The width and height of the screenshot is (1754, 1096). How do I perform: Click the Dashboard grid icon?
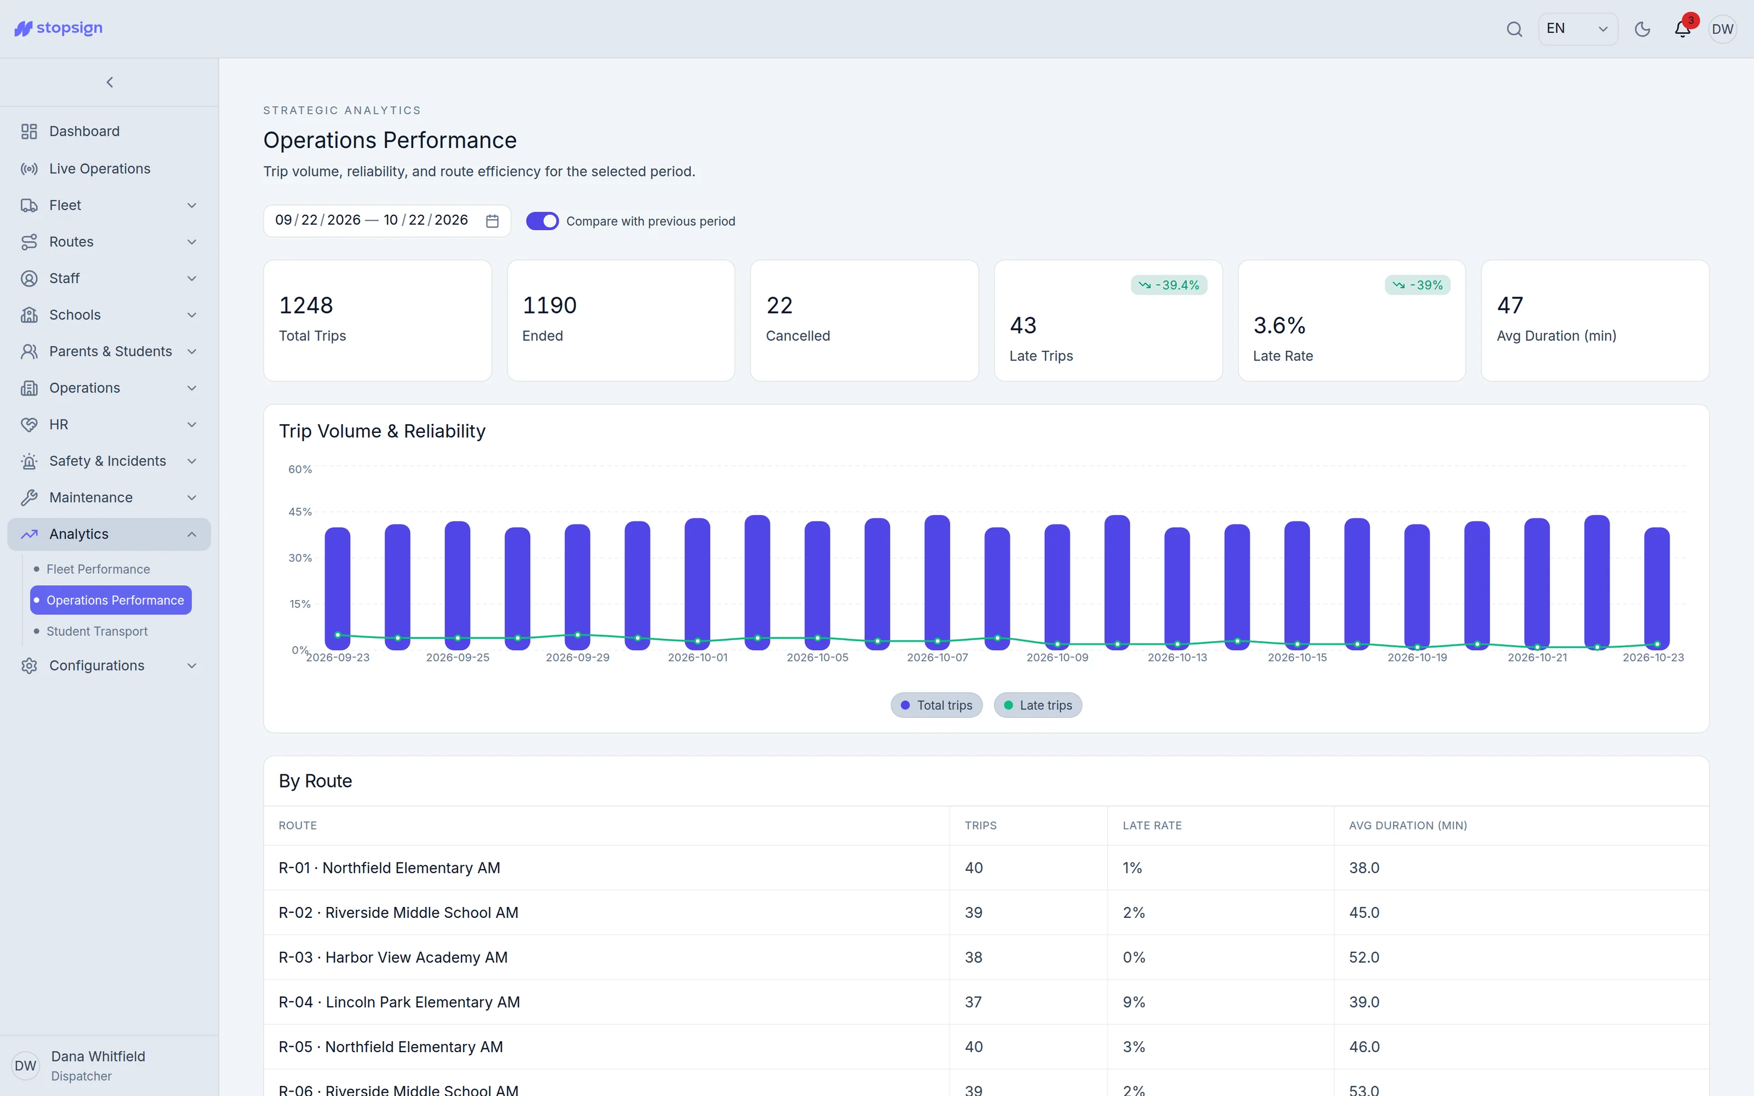click(x=29, y=131)
